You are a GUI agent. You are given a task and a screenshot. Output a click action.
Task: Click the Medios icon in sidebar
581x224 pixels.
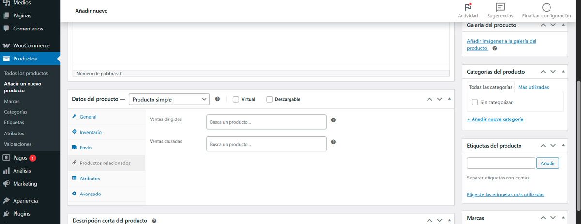point(6,3)
